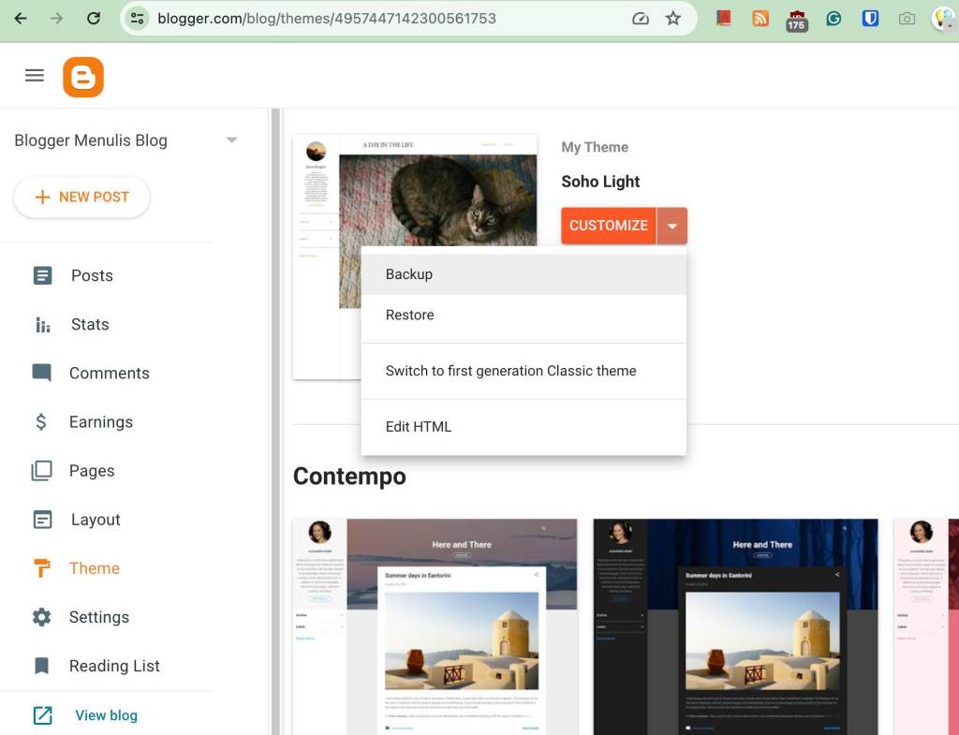Create a post with NEW POST

point(82,197)
